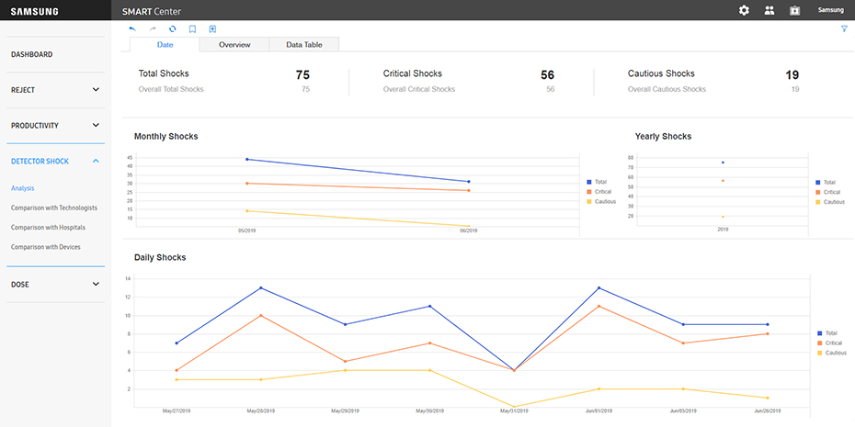Screen dimensions: 855x427
Task: Click the bookmark icon in the toolbar
Action: pos(192,29)
